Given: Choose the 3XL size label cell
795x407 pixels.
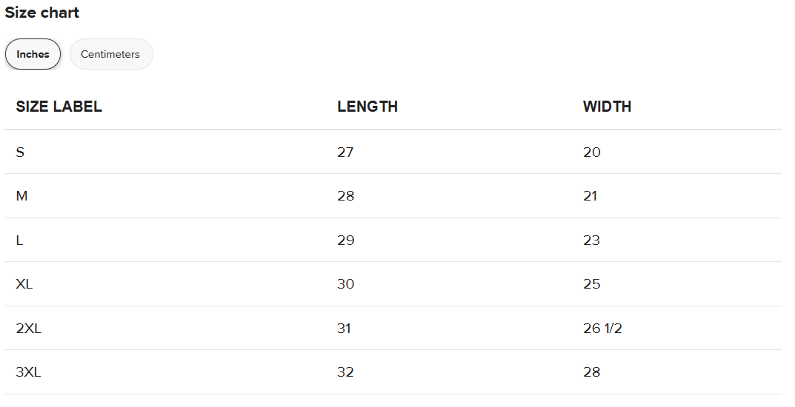Looking at the screenshot, I should [28, 372].
